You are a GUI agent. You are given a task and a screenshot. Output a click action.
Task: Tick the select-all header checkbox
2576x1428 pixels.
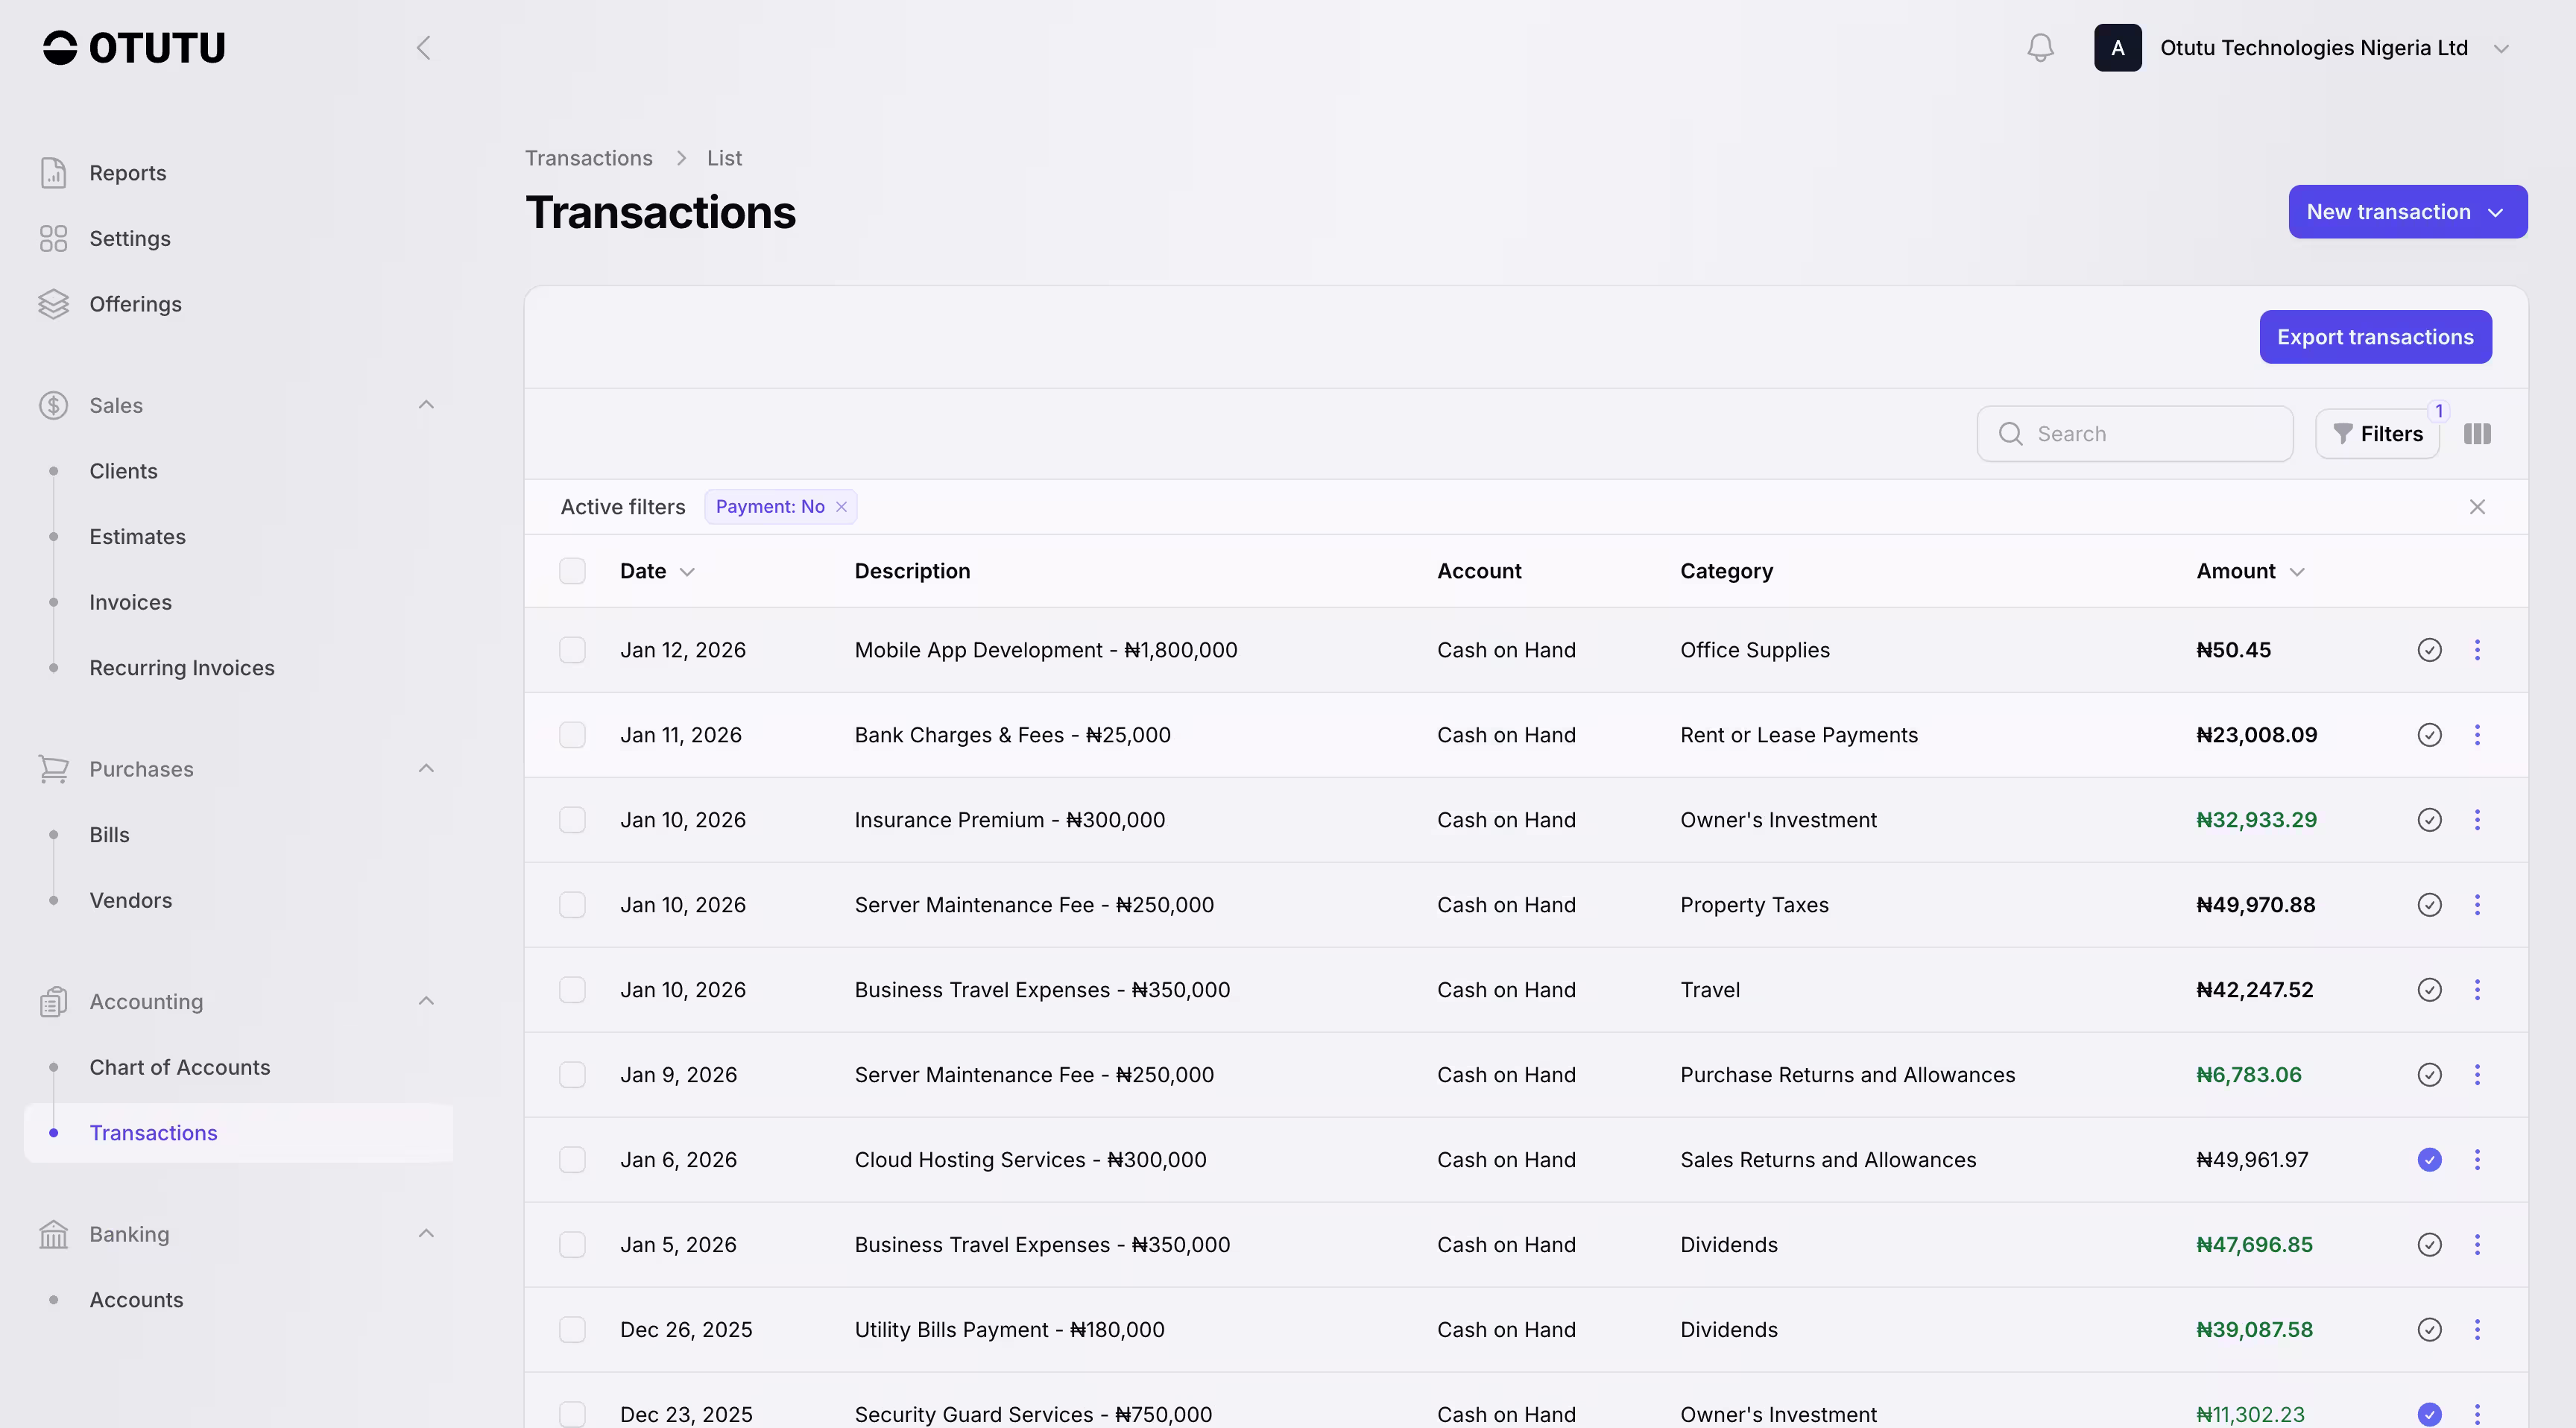tap(572, 571)
